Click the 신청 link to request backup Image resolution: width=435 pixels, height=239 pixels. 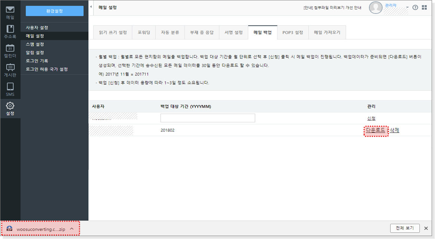click(x=371, y=118)
